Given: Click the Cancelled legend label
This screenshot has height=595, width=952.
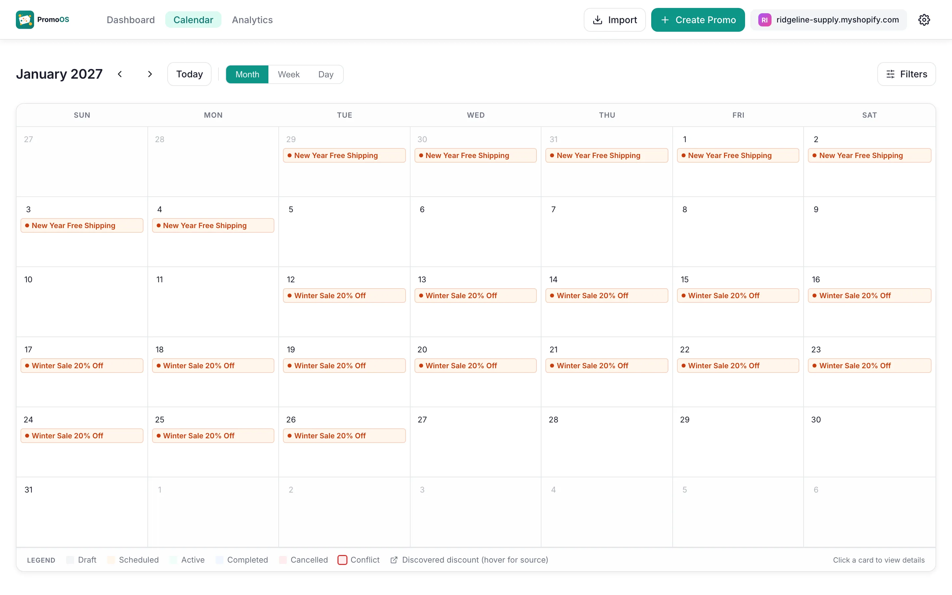Looking at the screenshot, I should (309, 560).
